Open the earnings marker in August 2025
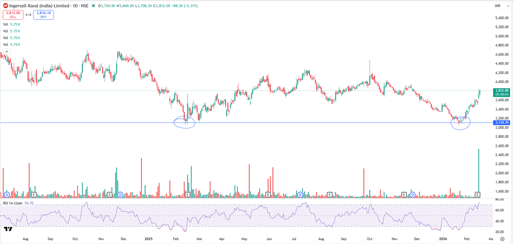This screenshot has height=244, width=514. click(330, 194)
